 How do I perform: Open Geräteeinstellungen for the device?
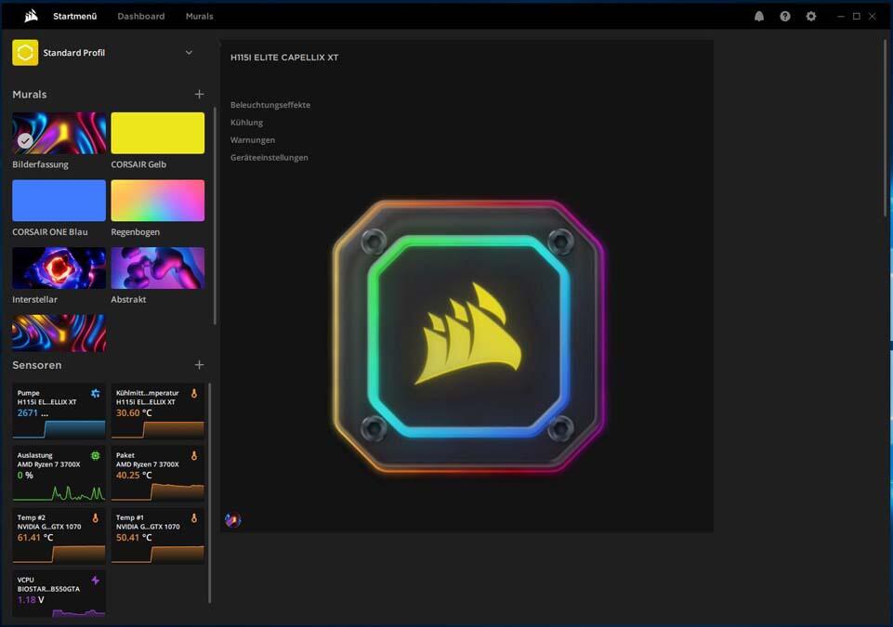(x=269, y=158)
